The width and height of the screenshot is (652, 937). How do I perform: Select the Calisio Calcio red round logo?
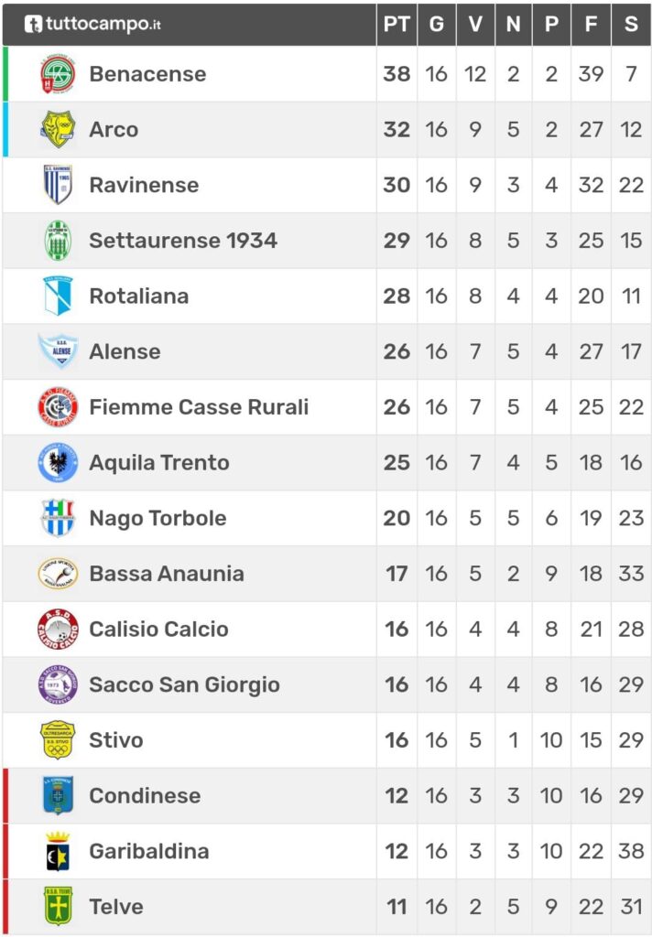[x=58, y=630]
